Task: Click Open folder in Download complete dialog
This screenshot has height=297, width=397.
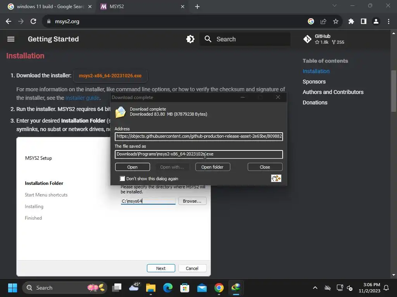Action: pos(212,167)
